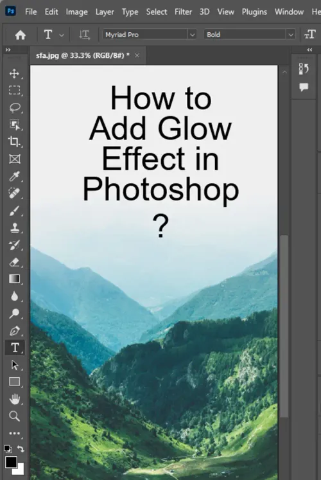Click the Photoshop logo icon
Viewport: 321px width, 480px height.
point(11,12)
